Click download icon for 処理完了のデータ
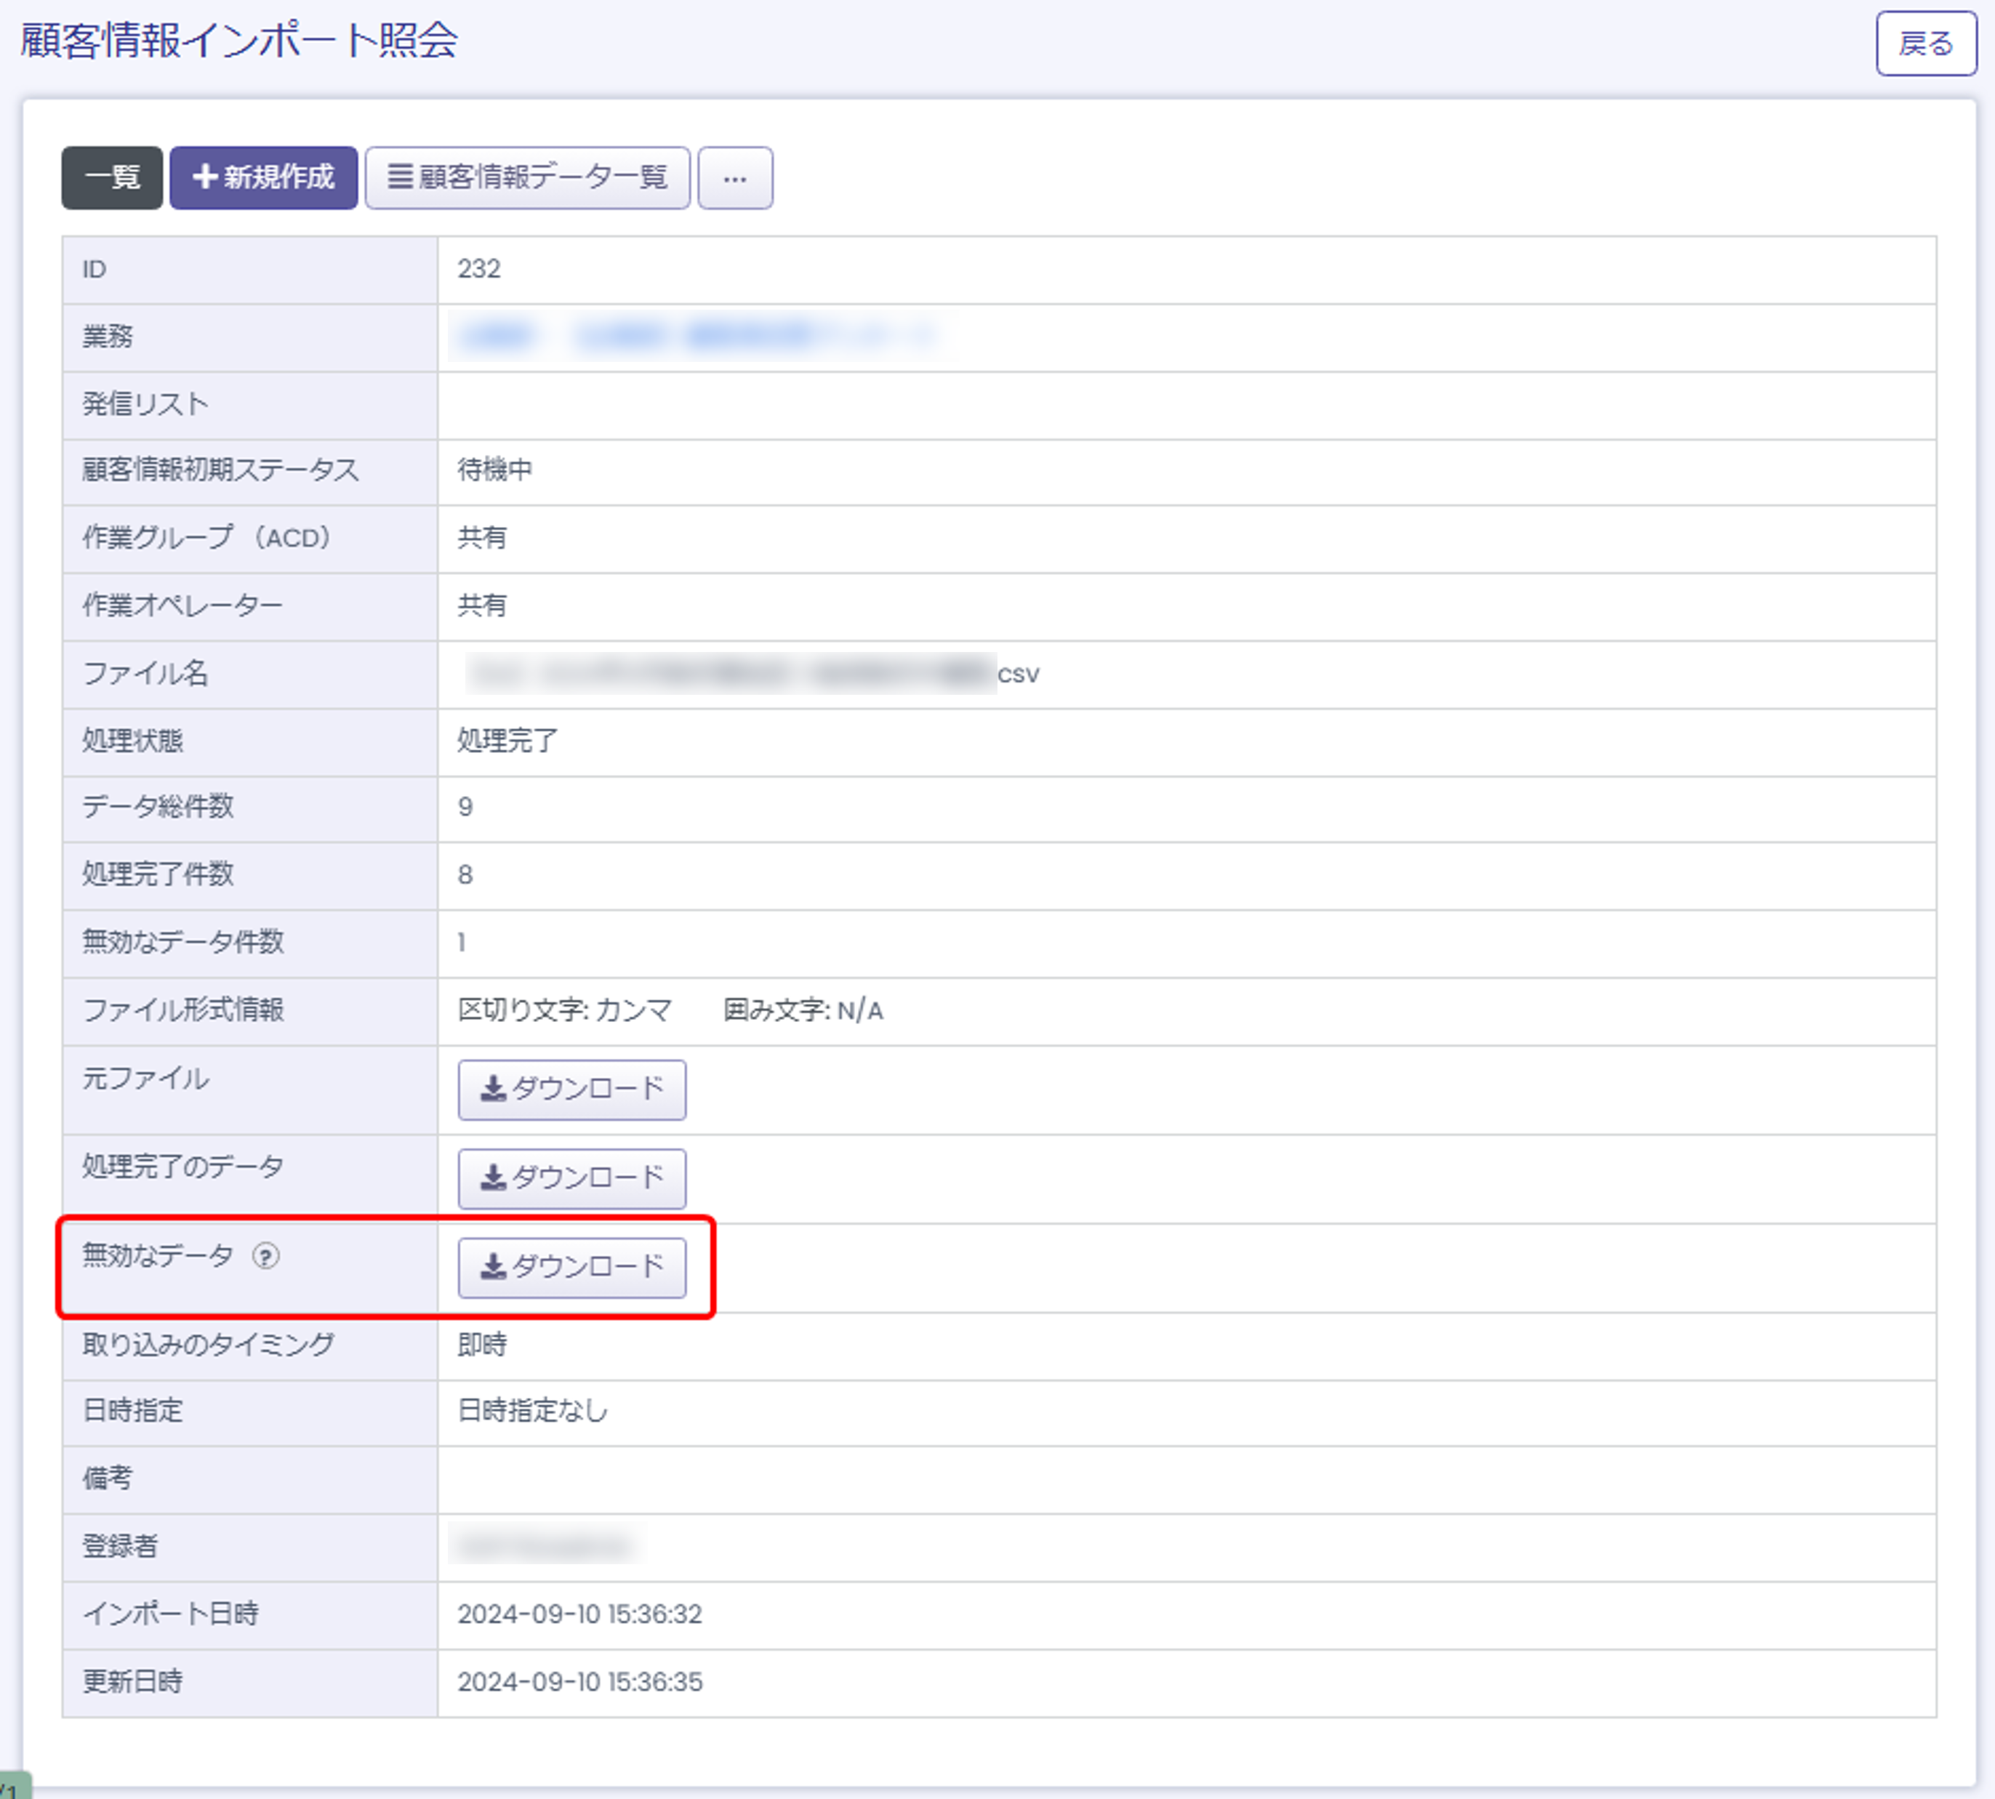1995x1799 pixels. [x=492, y=1178]
